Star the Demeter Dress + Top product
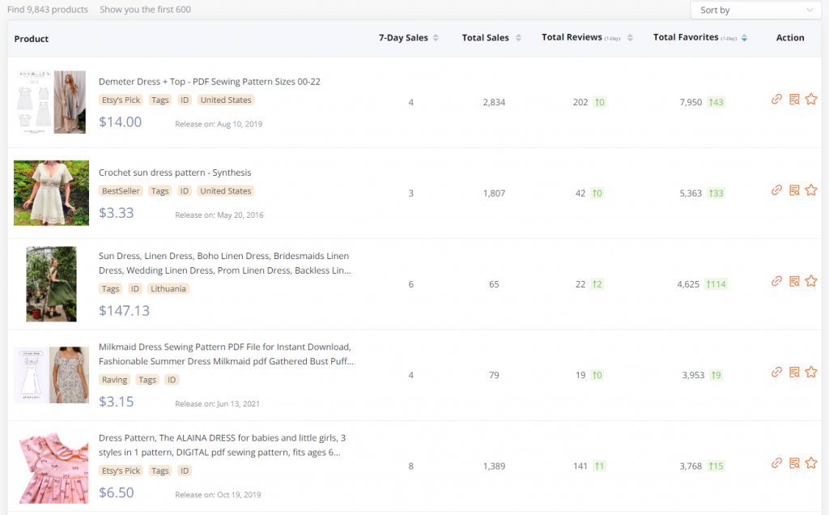 (x=811, y=100)
